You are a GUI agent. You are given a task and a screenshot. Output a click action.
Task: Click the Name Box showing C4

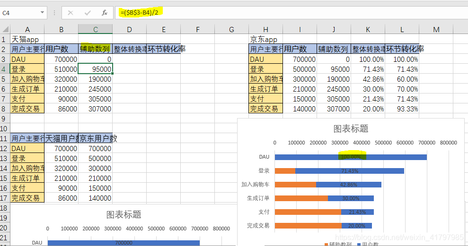coord(20,13)
